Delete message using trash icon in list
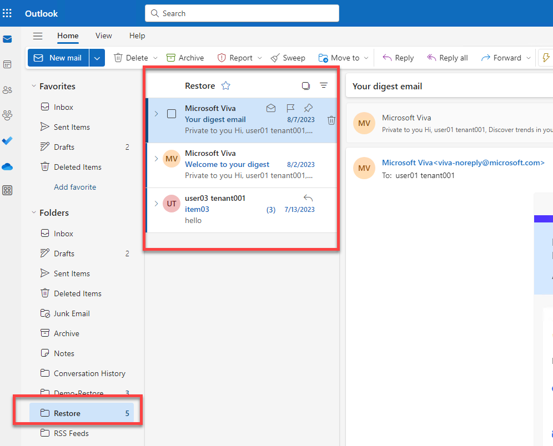This screenshot has height=446, width=553. 331,120
